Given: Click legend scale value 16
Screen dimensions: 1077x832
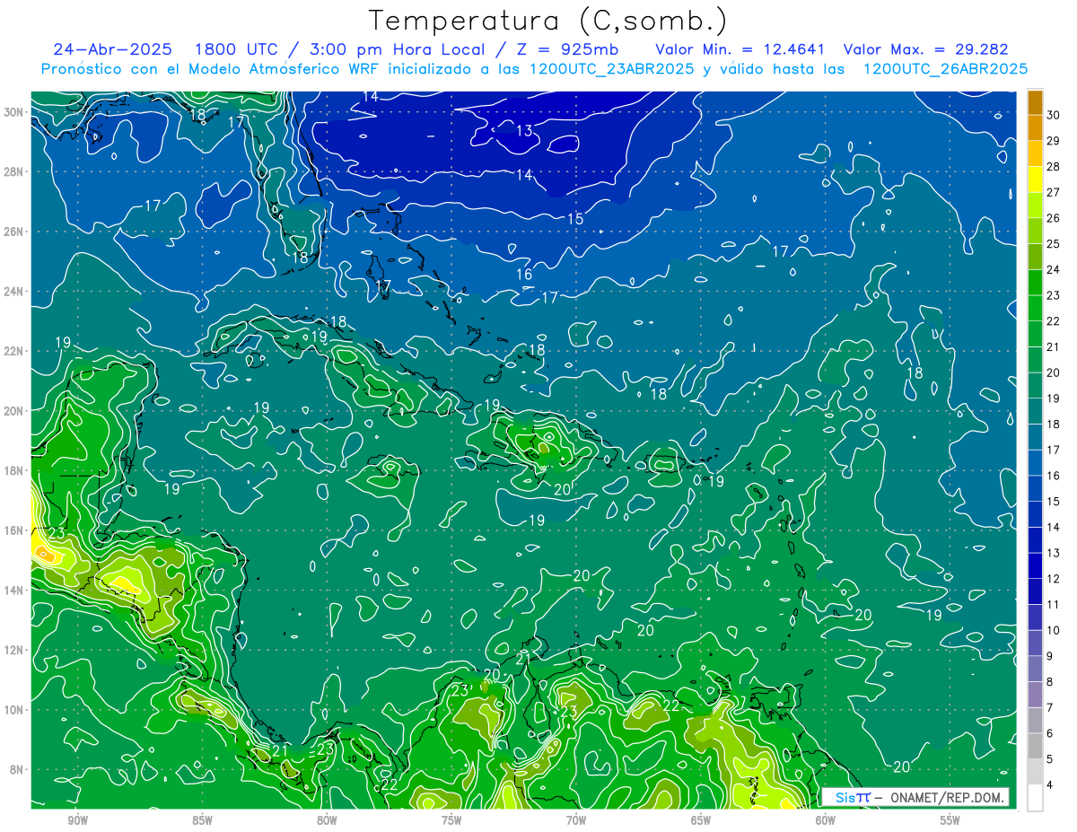Looking at the screenshot, I should pos(1054,476).
